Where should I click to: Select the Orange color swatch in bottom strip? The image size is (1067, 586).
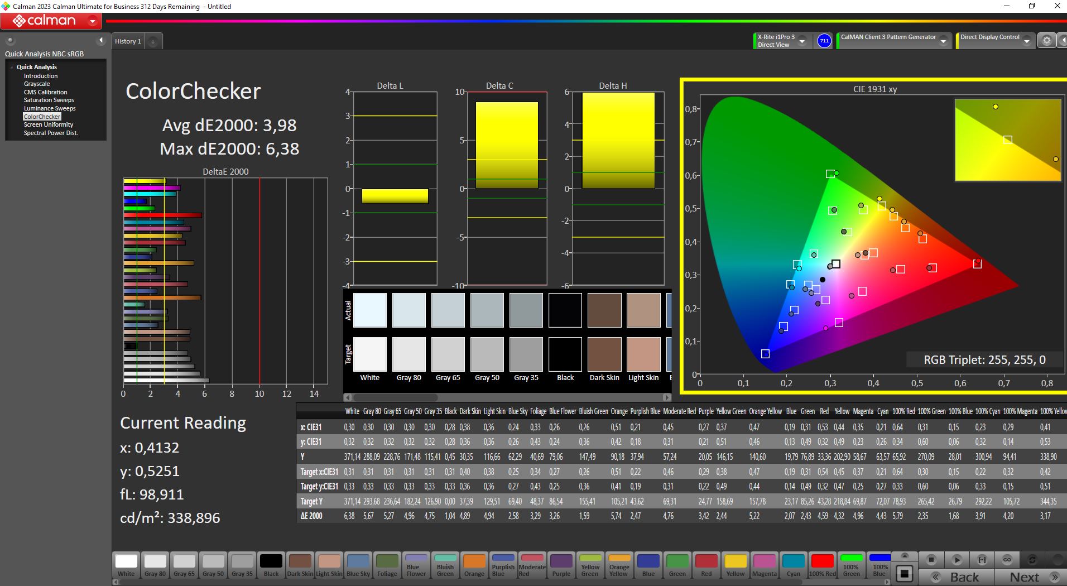click(474, 565)
